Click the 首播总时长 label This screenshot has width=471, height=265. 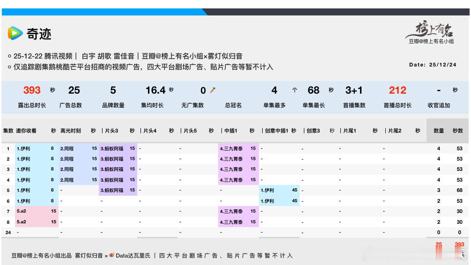[x=397, y=105]
